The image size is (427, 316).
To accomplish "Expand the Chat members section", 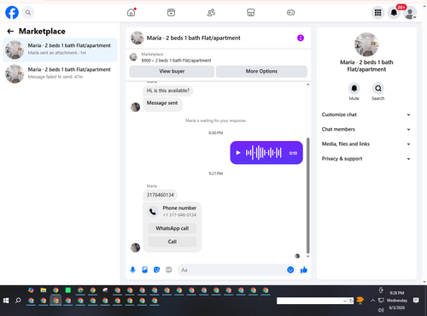I will coord(366,129).
